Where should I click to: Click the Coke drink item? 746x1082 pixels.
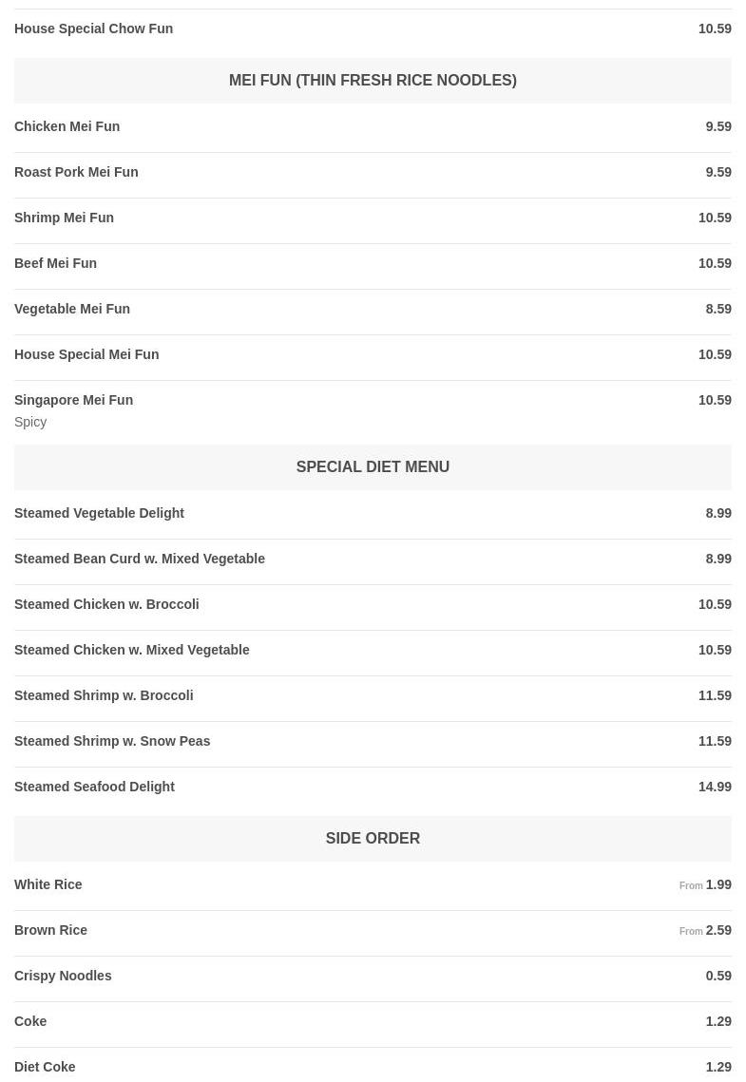point(30,1021)
